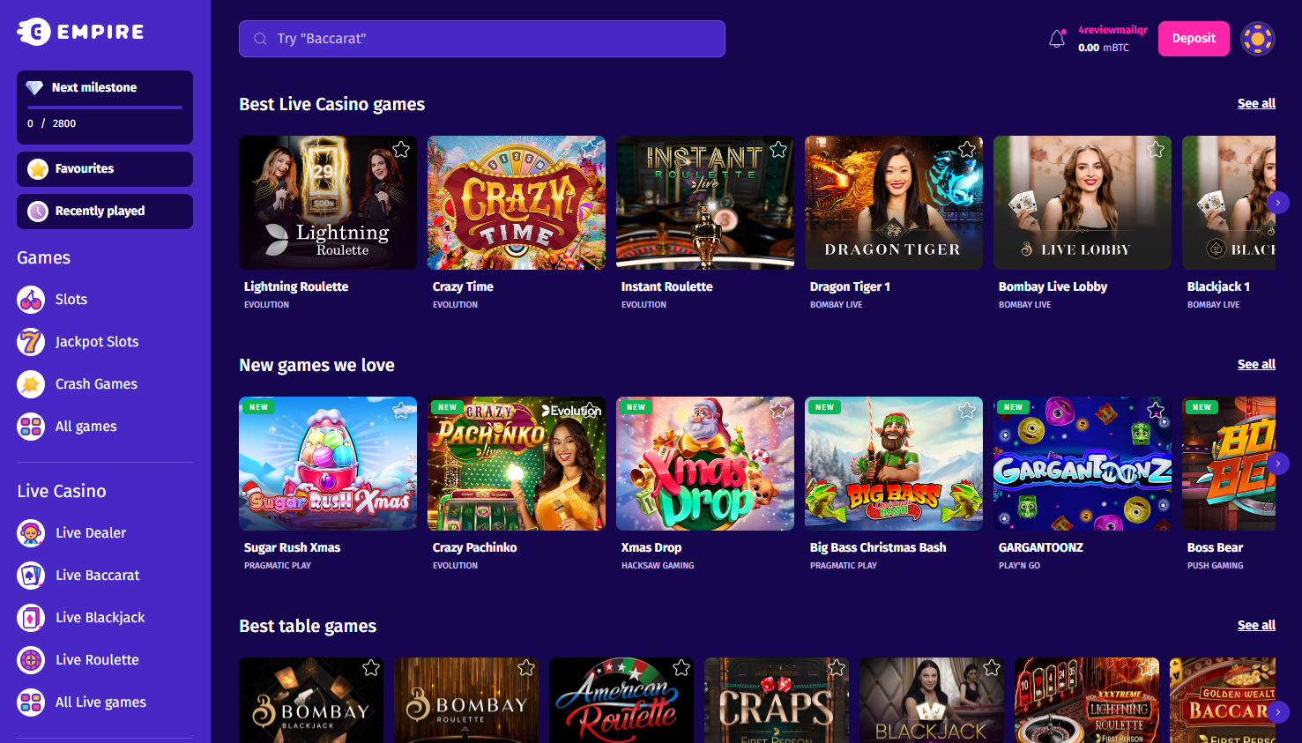See all Best Live Casino games
Viewport: 1302px width, 743px height.
click(1256, 104)
